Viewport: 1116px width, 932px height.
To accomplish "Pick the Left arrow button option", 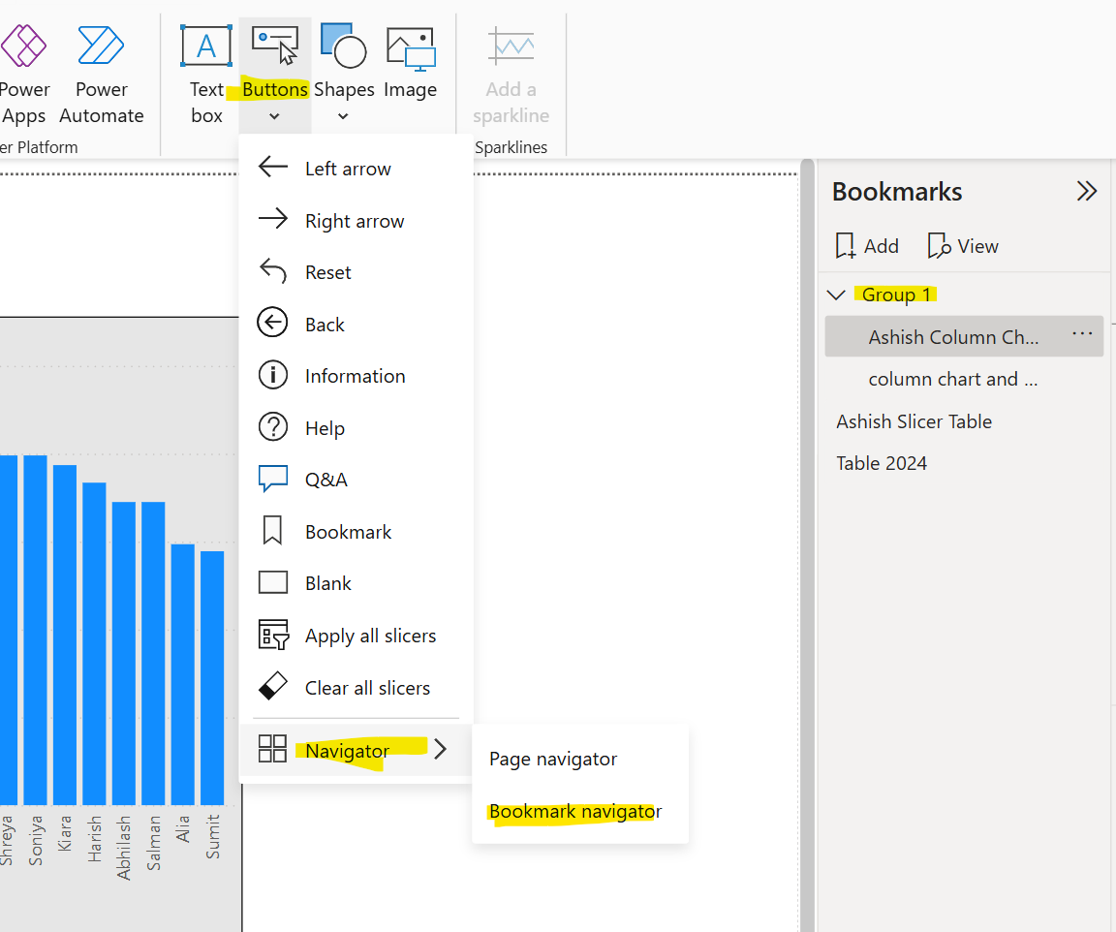I will [348, 168].
